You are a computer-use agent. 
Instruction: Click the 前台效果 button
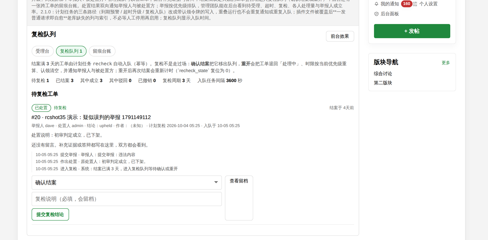click(340, 36)
